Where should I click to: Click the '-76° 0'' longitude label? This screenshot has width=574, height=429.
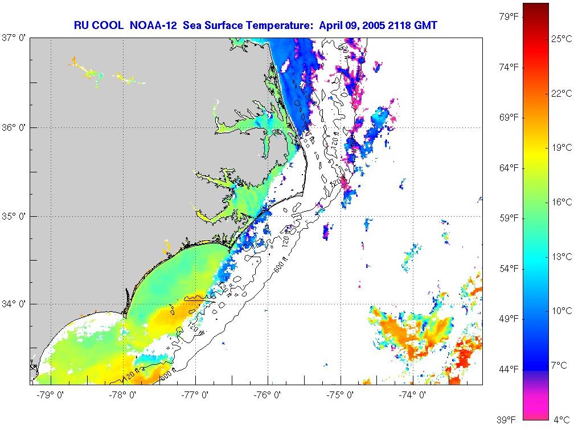click(268, 395)
